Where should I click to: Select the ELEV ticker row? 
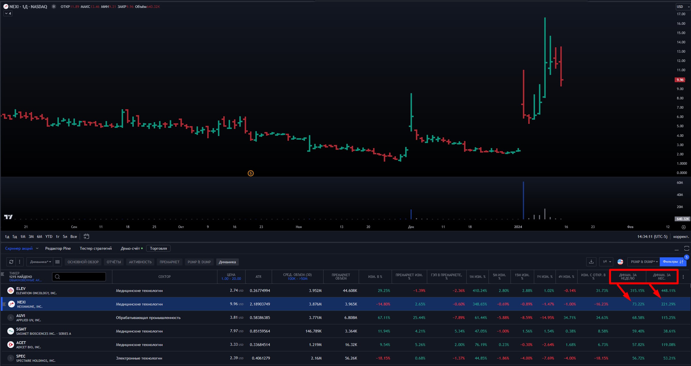coord(345,291)
